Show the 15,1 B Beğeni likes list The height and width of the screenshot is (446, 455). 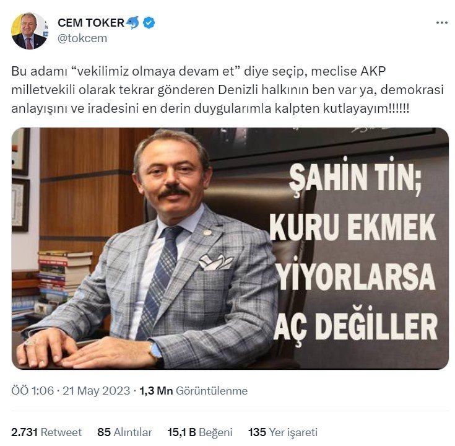200,432
